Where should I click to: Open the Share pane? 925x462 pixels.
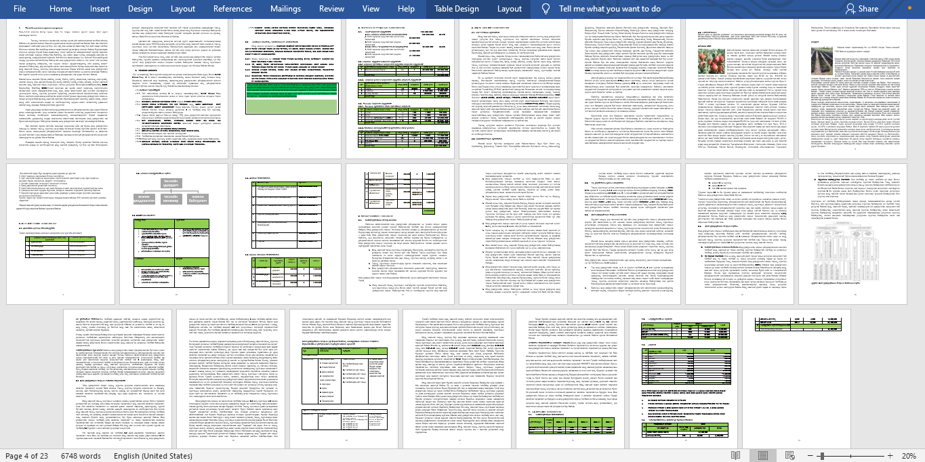(861, 9)
